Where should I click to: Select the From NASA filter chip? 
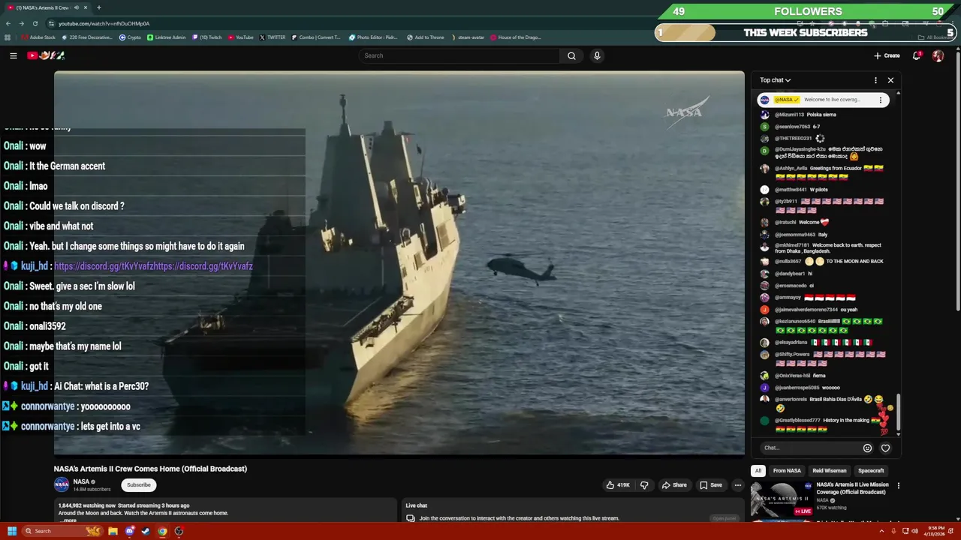(x=787, y=470)
